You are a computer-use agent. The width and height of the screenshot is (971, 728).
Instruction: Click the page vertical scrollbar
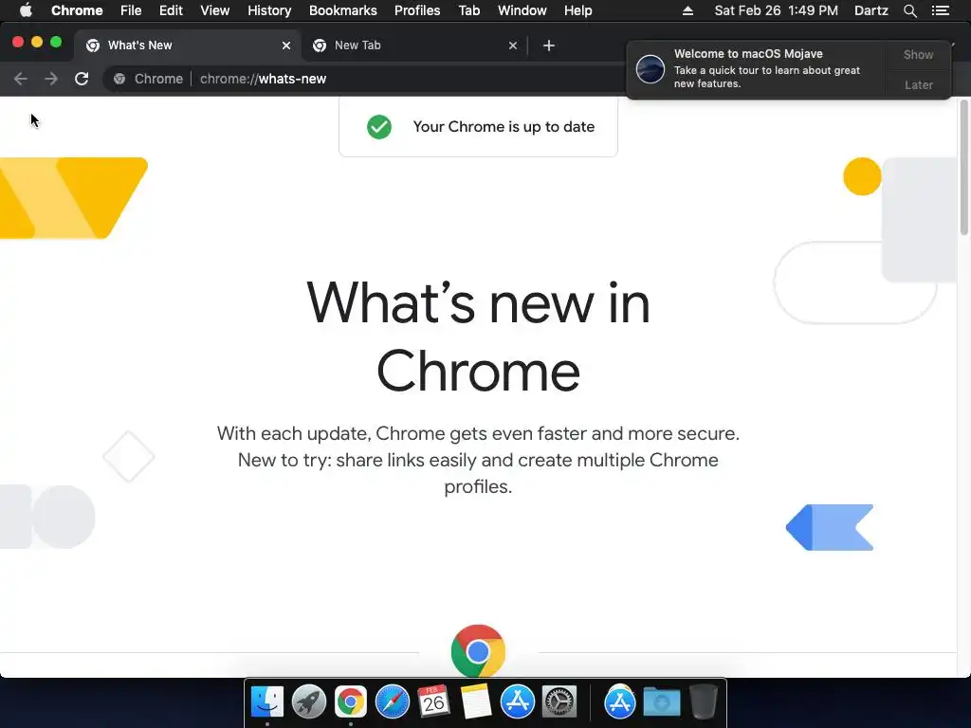pyautogui.click(x=963, y=167)
